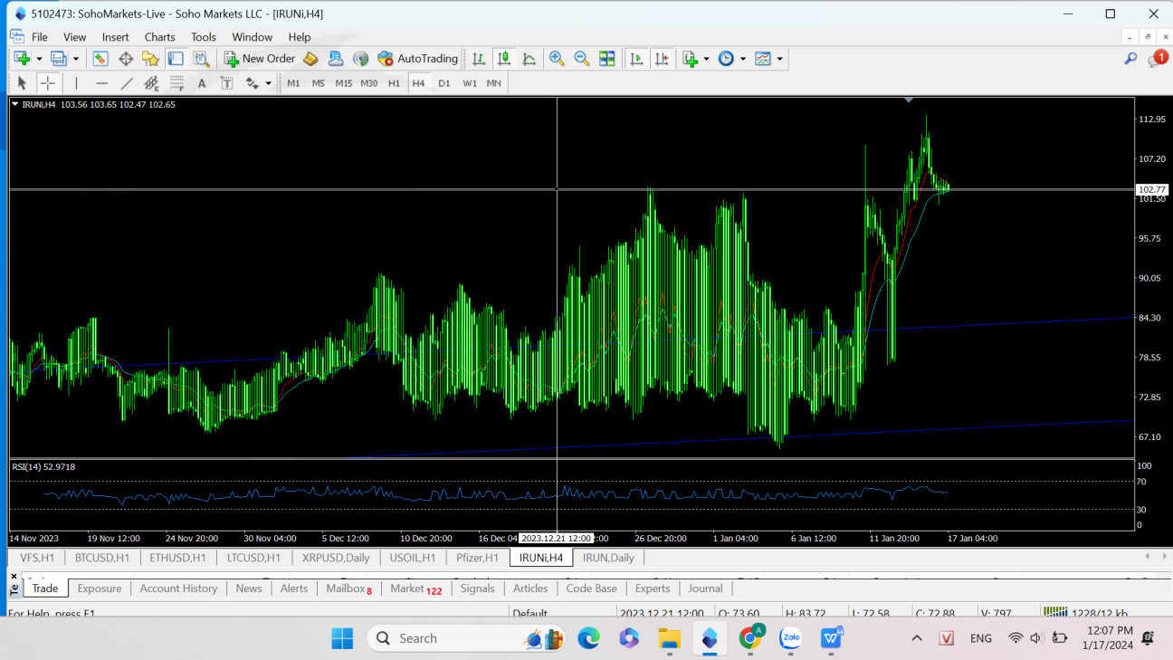Click the zoom in magnifier icon
Screen dimensions: 1173x660
(x=557, y=59)
